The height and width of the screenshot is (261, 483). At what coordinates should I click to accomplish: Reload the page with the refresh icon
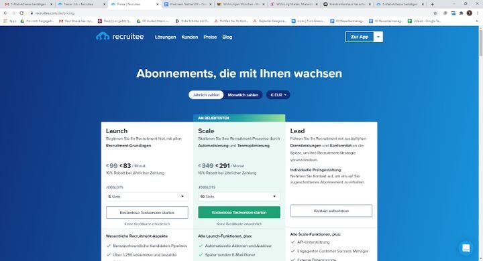[x=21, y=13]
